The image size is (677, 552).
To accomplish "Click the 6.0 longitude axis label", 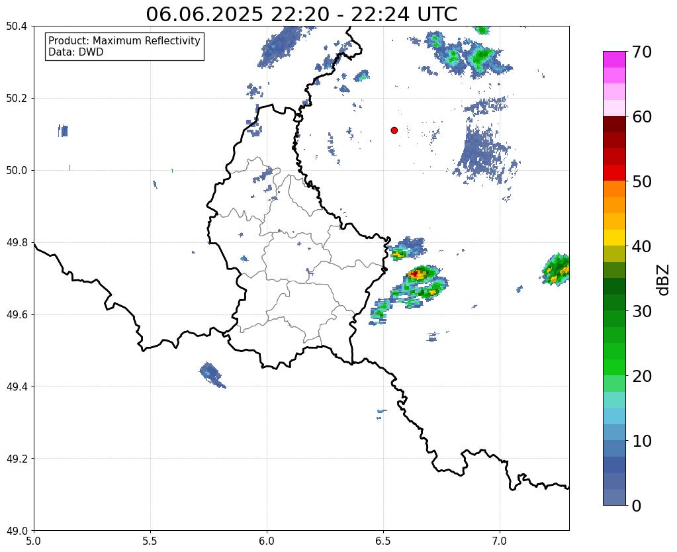I will (x=267, y=541).
